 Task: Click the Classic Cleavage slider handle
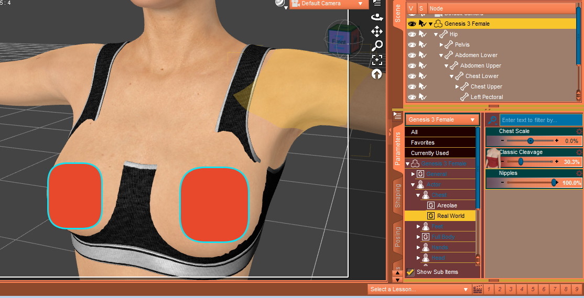tap(521, 161)
